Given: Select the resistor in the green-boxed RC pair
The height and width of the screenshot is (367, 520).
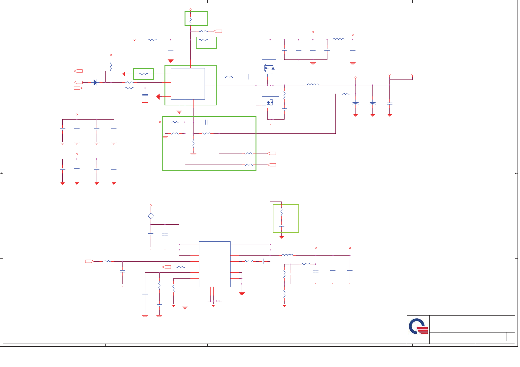Looking at the screenshot, I should pos(281,211).
